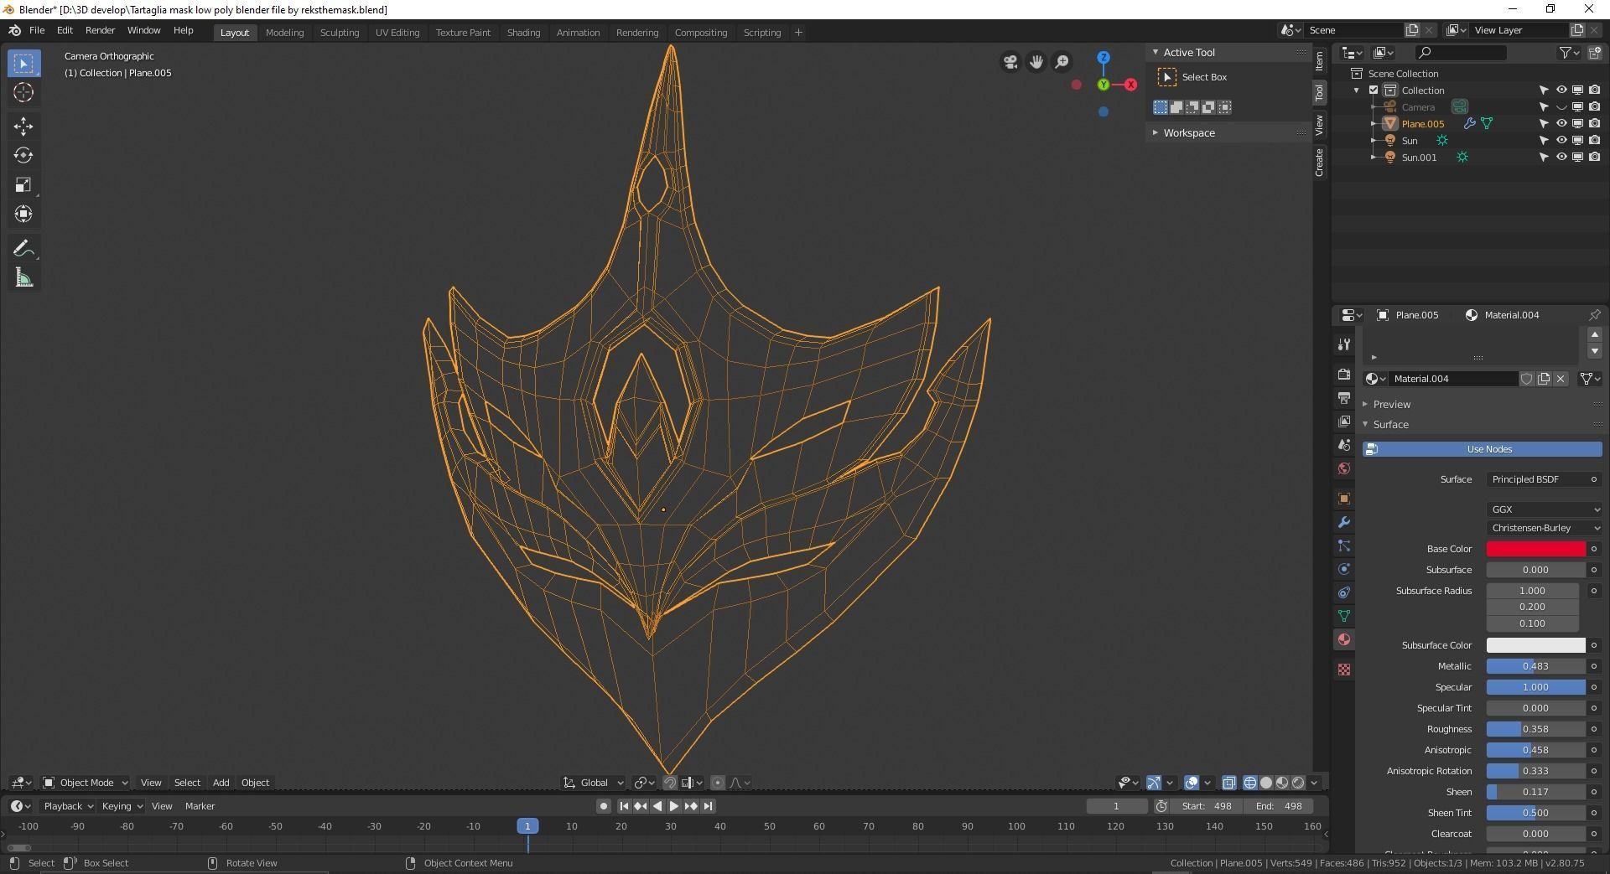Open the Texture properties tab icon
Viewport: 1610px width, 874px height.
click(x=1344, y=670)
